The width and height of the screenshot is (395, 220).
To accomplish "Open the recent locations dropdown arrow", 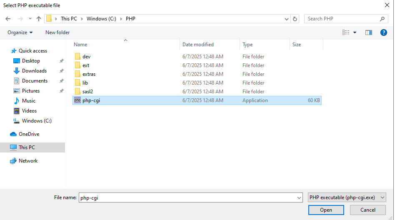I will (x=30, y=19).
